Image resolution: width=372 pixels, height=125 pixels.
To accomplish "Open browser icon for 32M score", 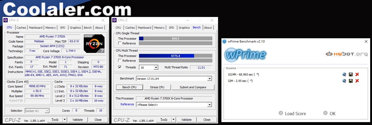I will pyautogui.click(x=344, y=81).
